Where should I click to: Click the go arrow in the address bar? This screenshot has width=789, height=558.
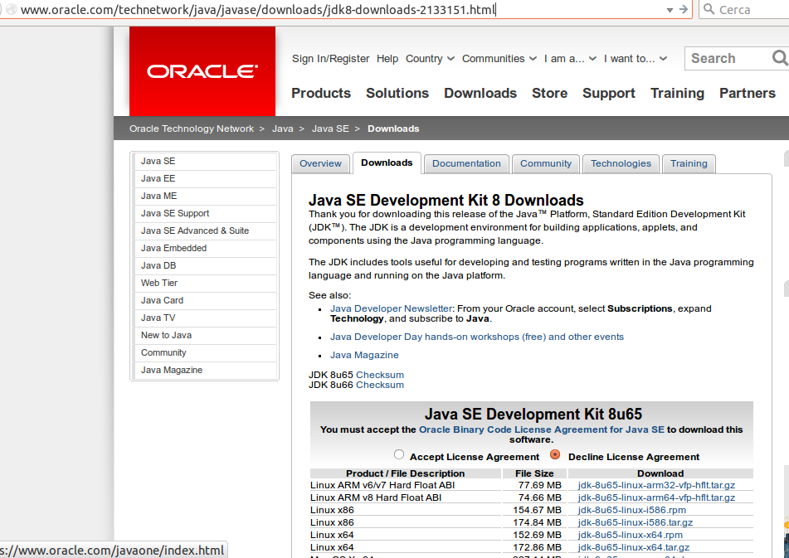[684, 9]
